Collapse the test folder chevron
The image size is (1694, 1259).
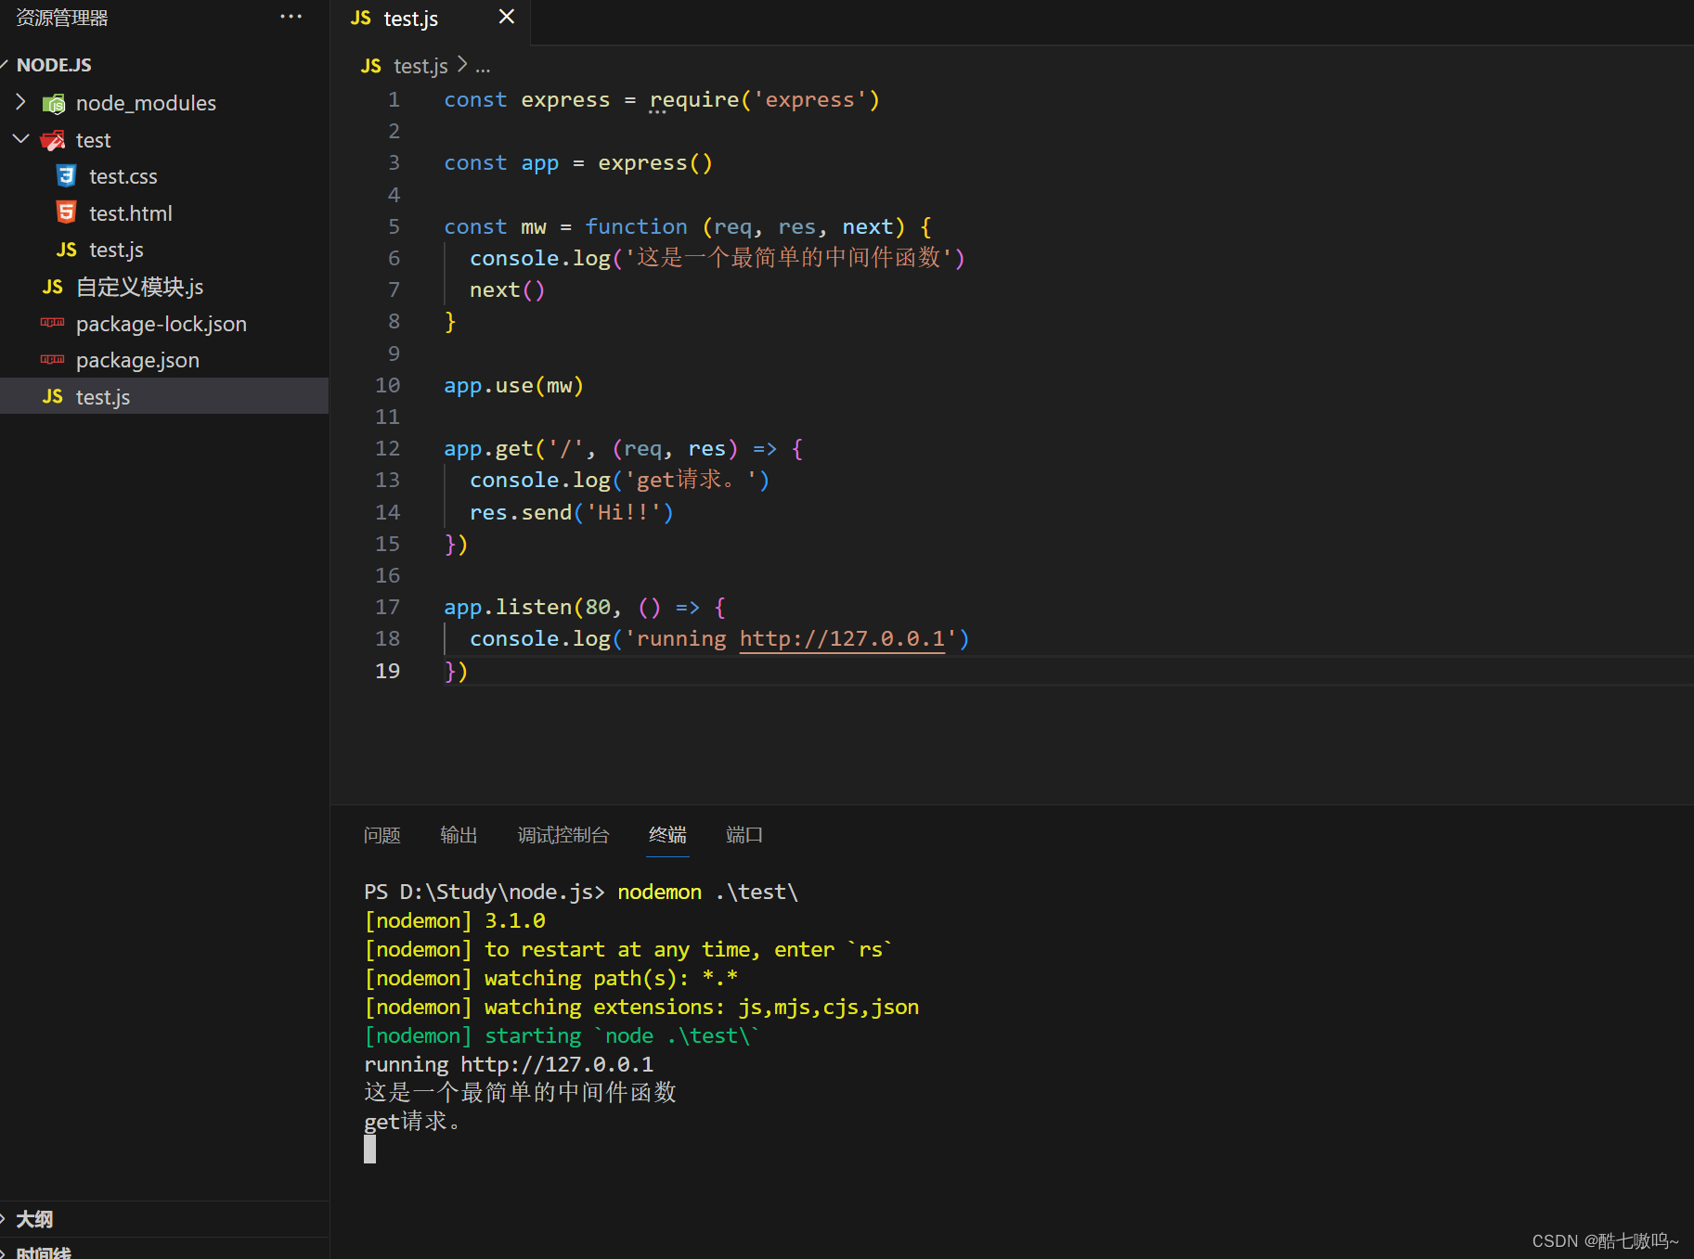coord(20,139)
